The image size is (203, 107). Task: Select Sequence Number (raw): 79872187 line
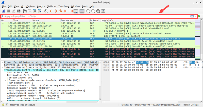[28, 88]
